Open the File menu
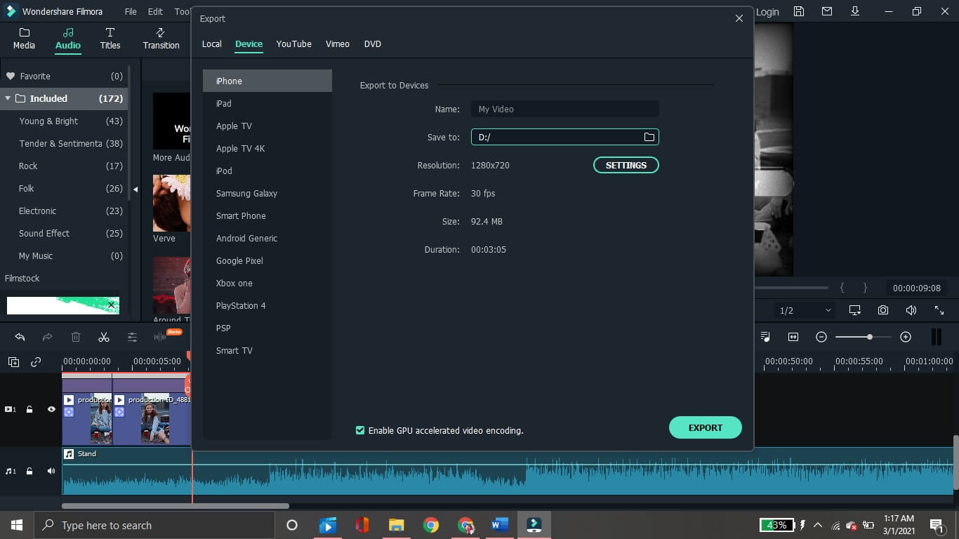The height and width of the screenshot is (539, 959). coord(131,11)
